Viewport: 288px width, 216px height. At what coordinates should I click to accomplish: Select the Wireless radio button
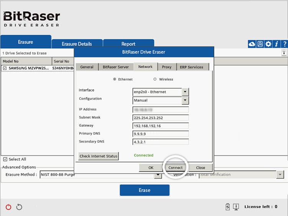pyautogui.click(x=155, y=79)
